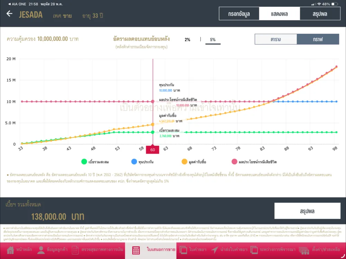
Task: Tap the large สรุปผล button at bottom
Action: click(307, 211)
